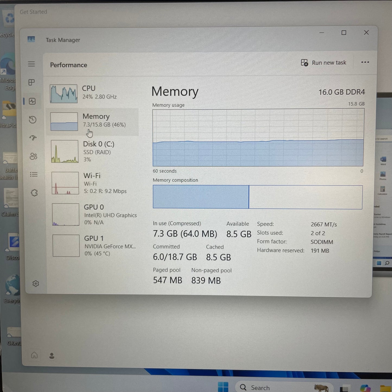Minimize the Task Manager window
392x392 pixels.
point(322,33)
